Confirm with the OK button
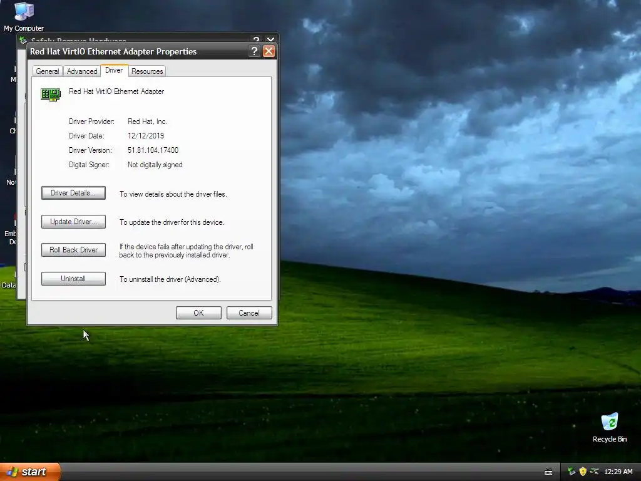Screen dimensions: 641x481 pos(198,313)
